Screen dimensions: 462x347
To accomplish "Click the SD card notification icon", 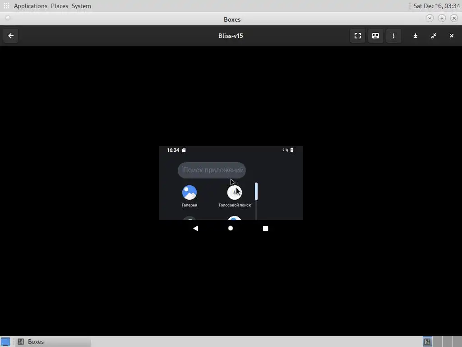I will [184, 150].
